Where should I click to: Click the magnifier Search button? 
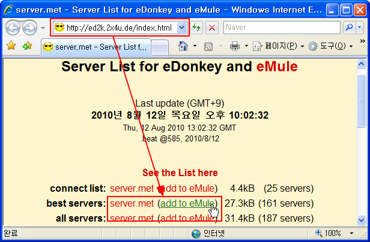pos(349,28)
